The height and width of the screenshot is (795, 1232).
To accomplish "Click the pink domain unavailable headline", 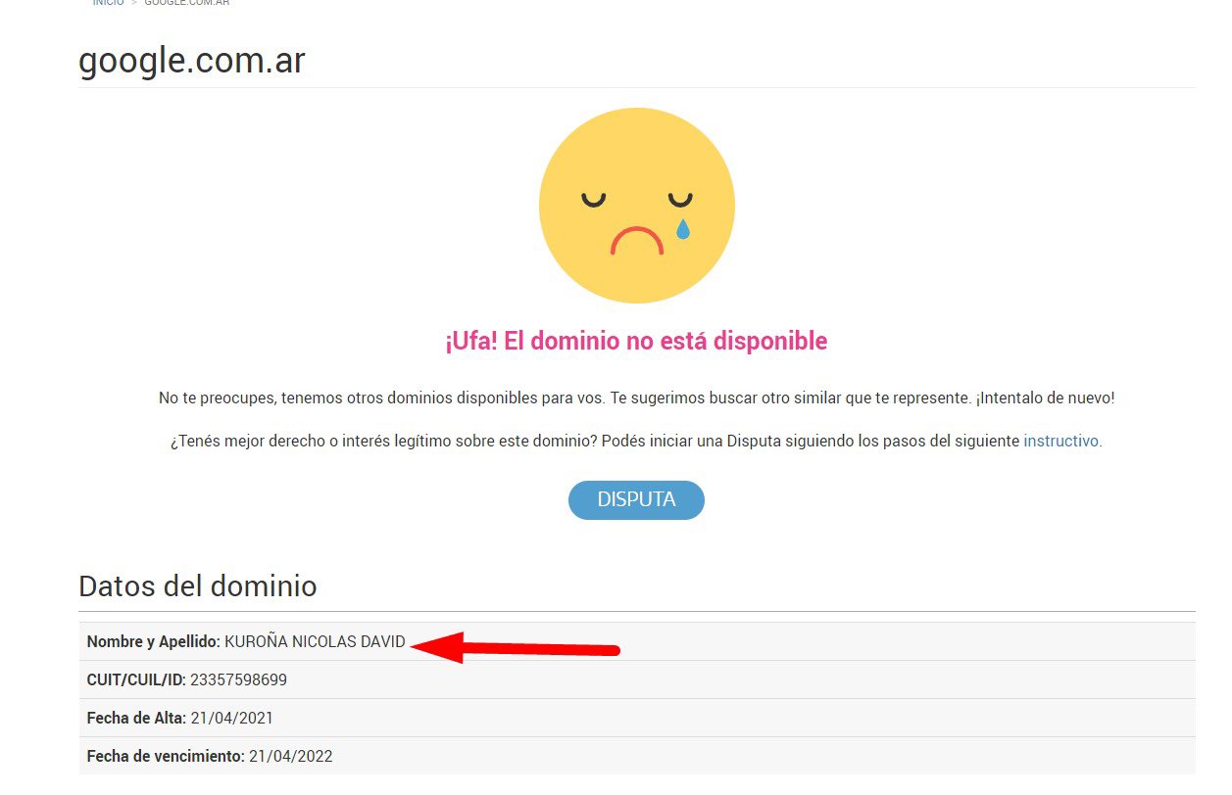I will click(636, 341).
